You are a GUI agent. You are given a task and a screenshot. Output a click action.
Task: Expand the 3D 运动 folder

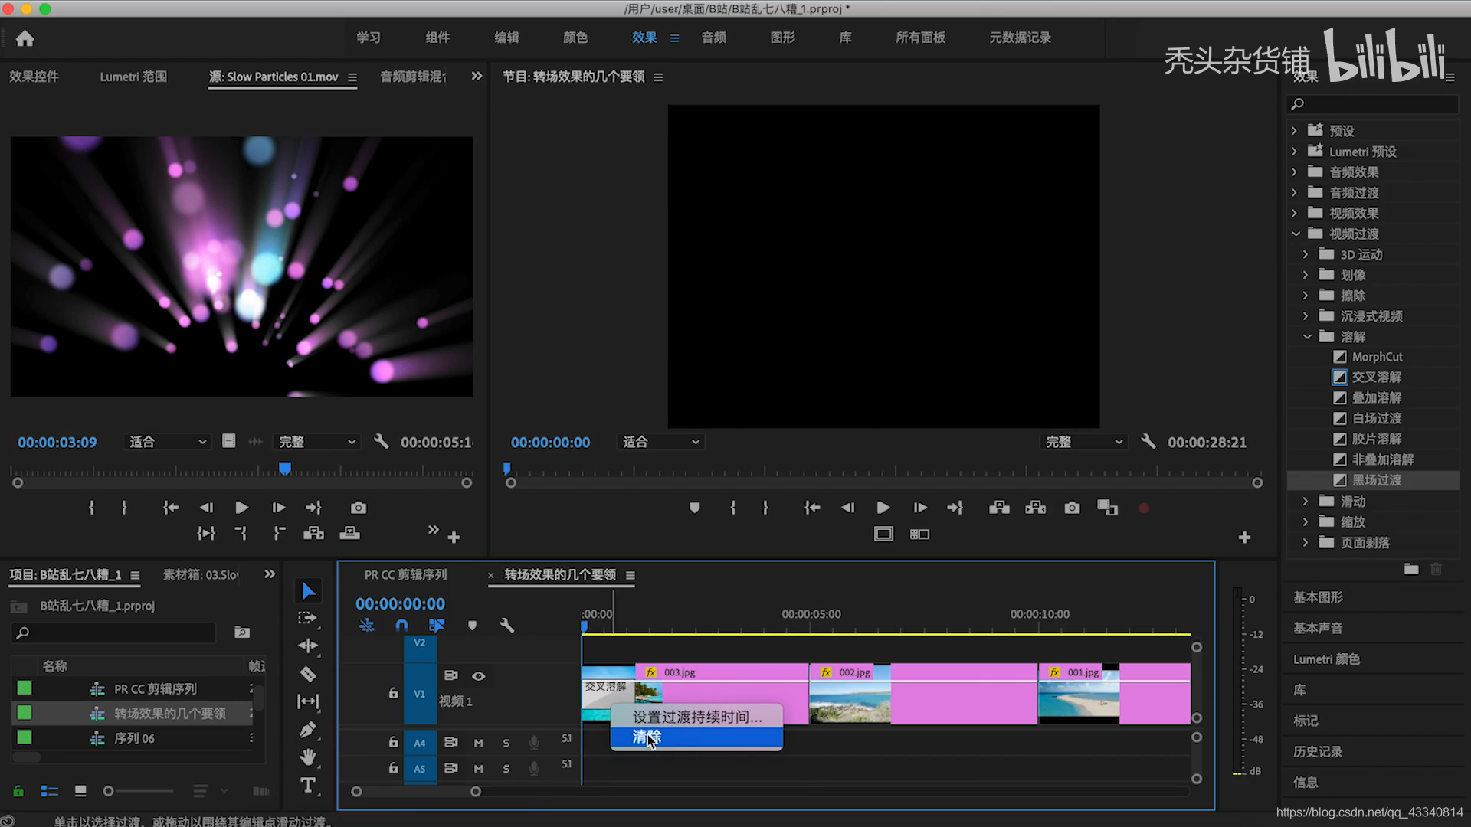point(1306,254)
